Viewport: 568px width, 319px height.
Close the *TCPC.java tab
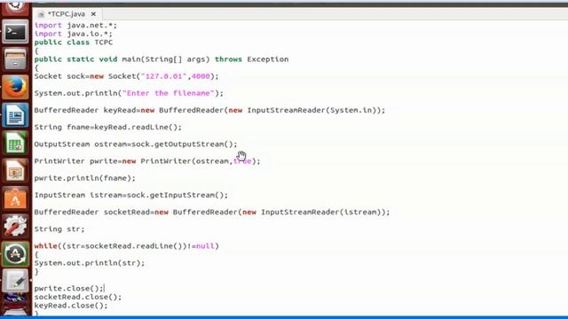pos(93,14)
